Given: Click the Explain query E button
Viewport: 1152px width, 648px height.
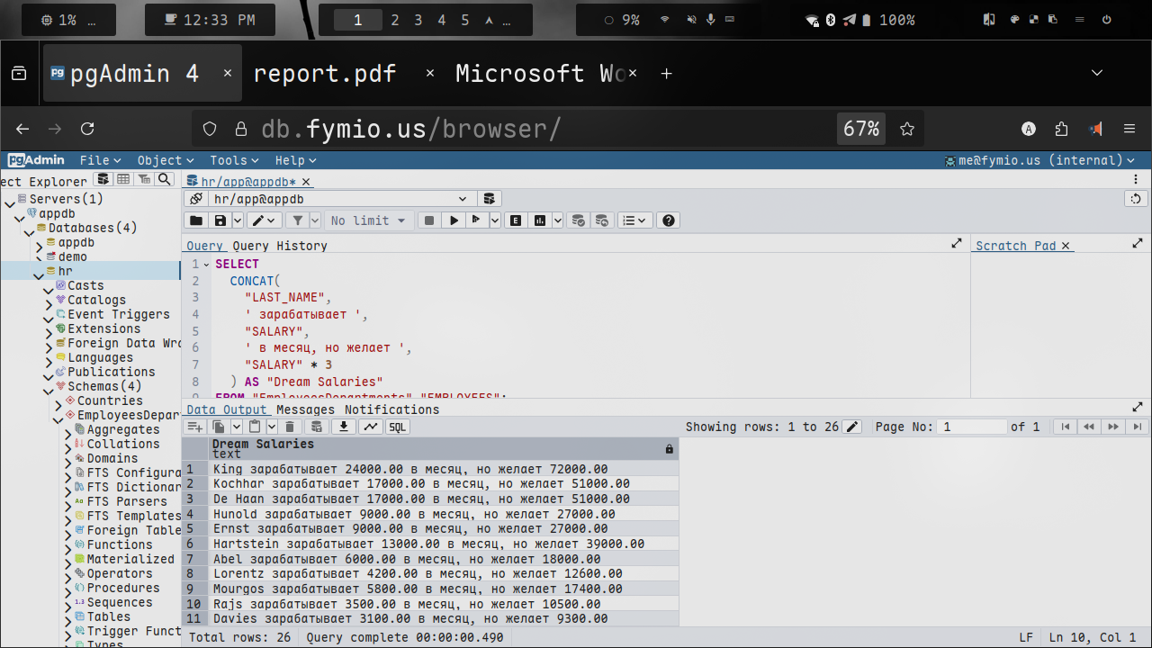Looking at the screenshot, I should pos(516,220).
